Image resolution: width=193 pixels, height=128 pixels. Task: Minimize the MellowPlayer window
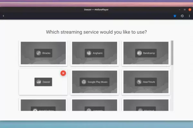coord(179,10)
